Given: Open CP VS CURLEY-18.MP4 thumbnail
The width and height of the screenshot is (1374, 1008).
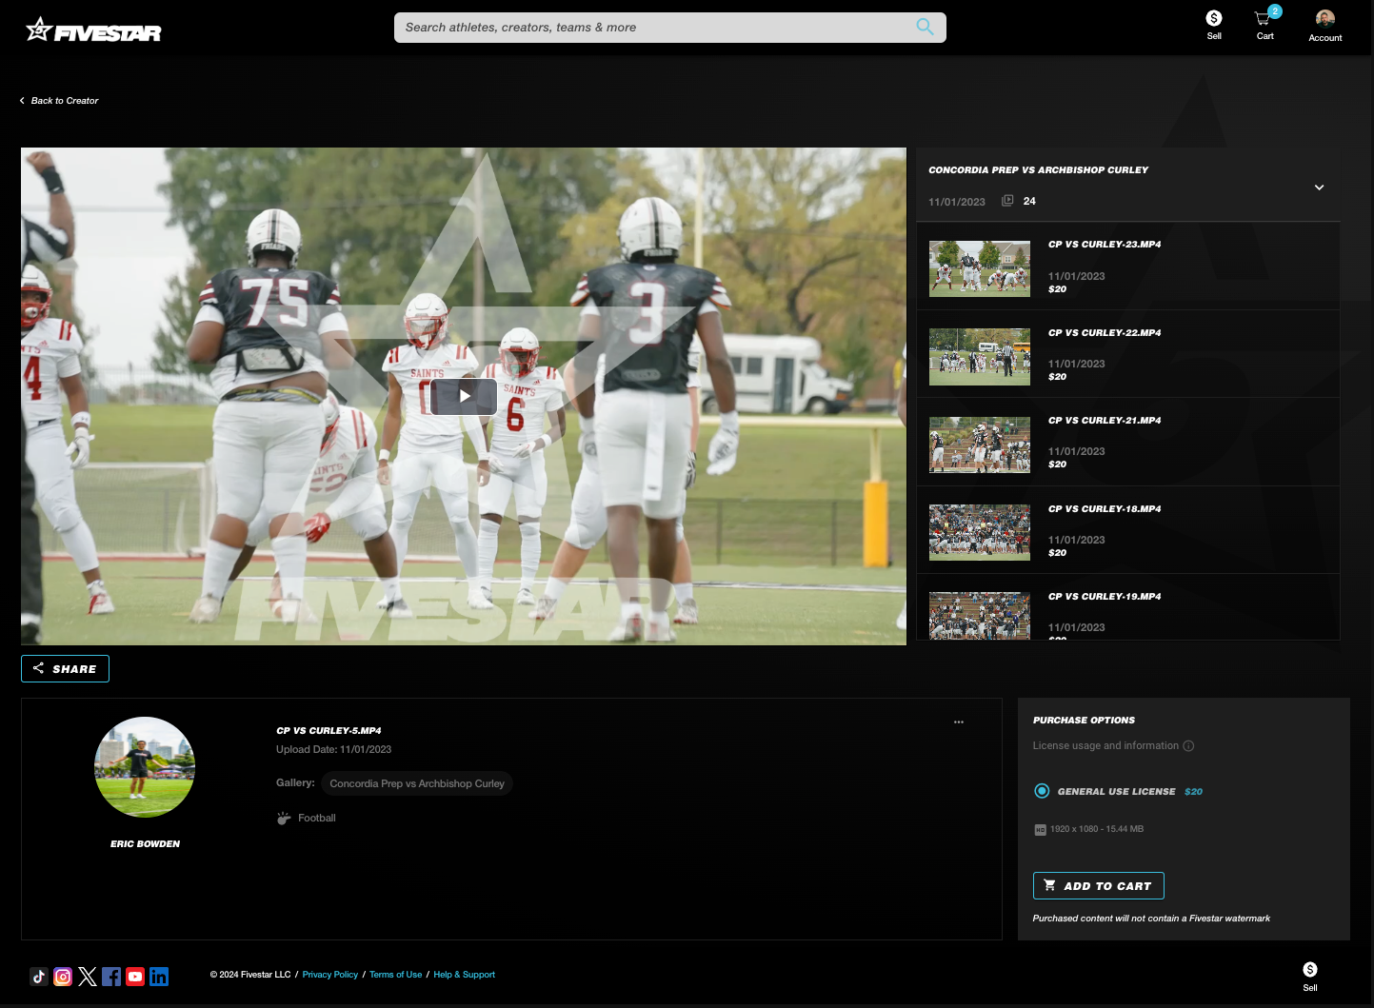Looking at the screenshot, I should 980,533.
